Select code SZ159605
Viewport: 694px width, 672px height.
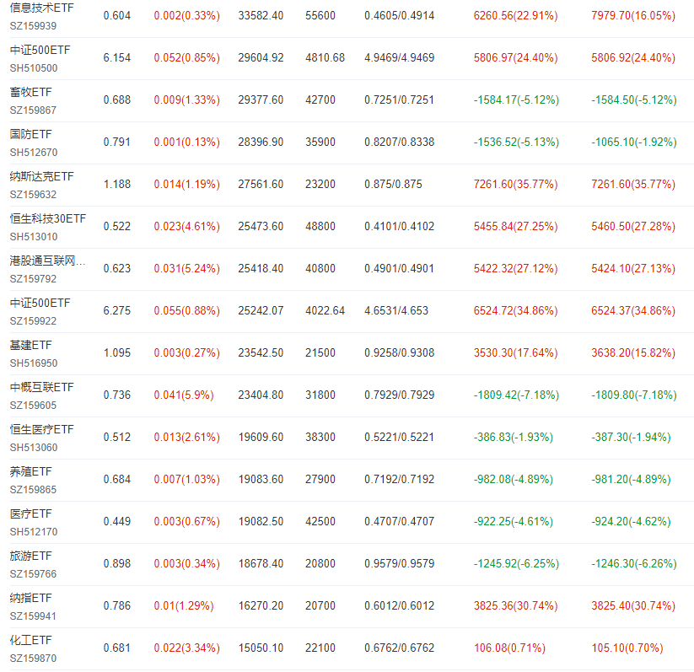coord(33,405)
